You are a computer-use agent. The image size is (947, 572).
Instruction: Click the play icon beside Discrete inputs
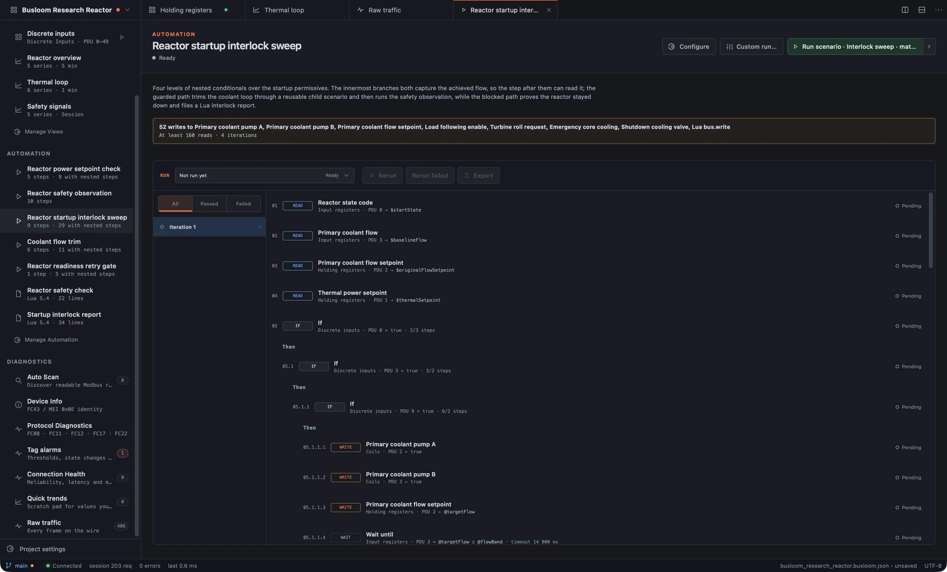122,37
